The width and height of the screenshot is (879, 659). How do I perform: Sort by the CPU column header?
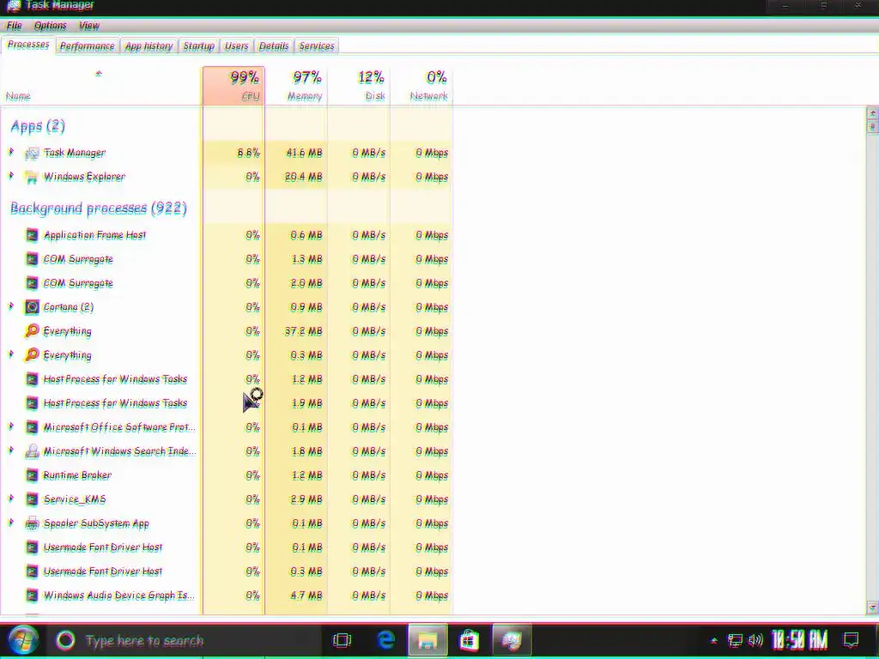[x=233, y=86]
